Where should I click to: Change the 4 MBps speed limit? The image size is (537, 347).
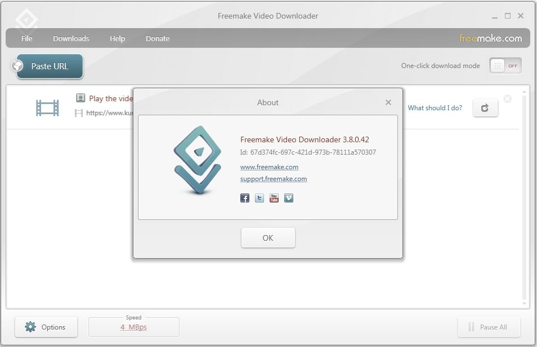pyautogui.click(x=133, y=327)
